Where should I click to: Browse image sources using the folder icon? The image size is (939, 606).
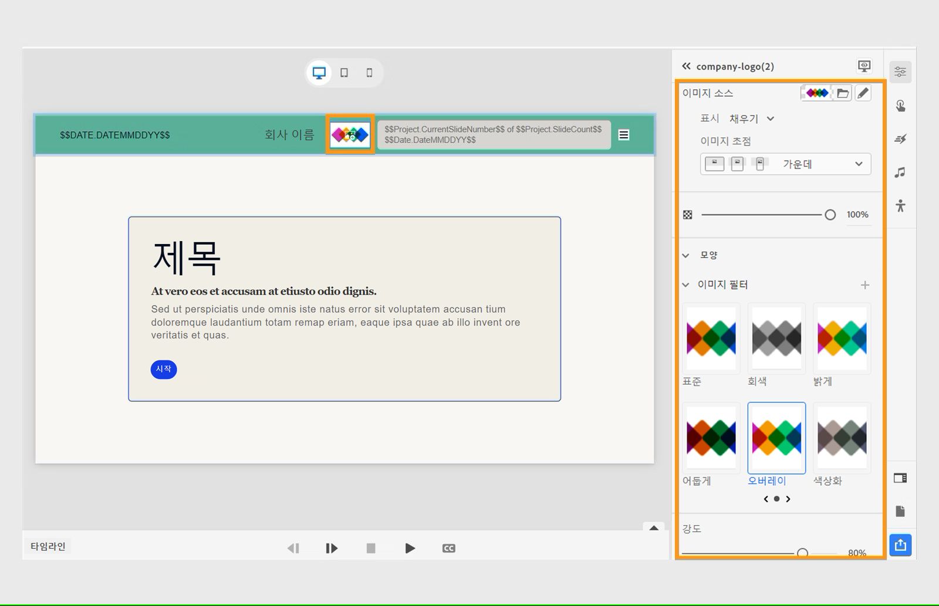click(x=844, y=93)
